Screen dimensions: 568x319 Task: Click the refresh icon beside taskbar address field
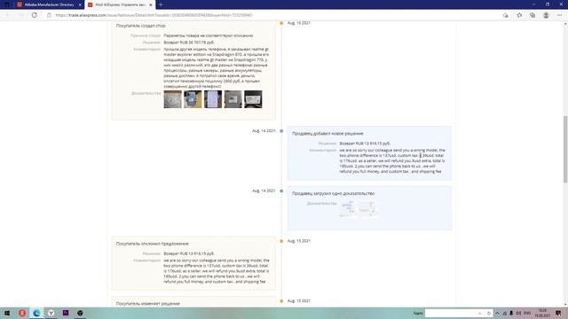pos(489,313)
